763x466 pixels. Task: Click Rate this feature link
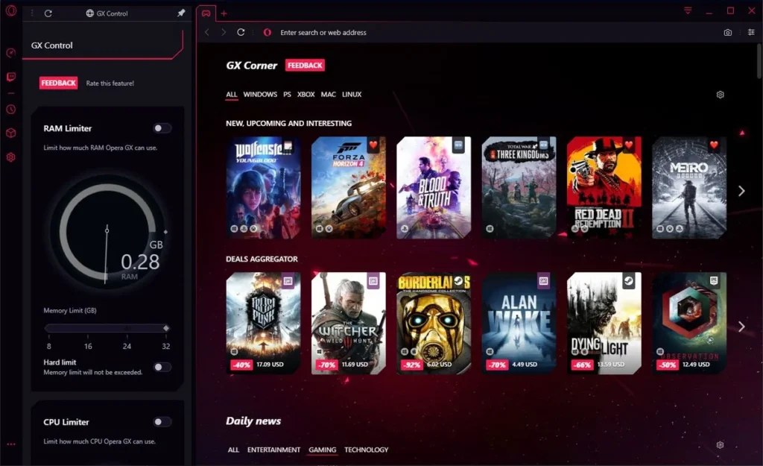coord(110,84)
